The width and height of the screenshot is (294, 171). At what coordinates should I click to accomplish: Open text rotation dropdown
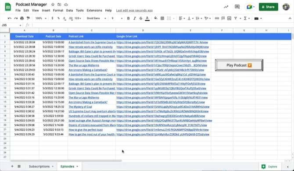click(208, 18)
